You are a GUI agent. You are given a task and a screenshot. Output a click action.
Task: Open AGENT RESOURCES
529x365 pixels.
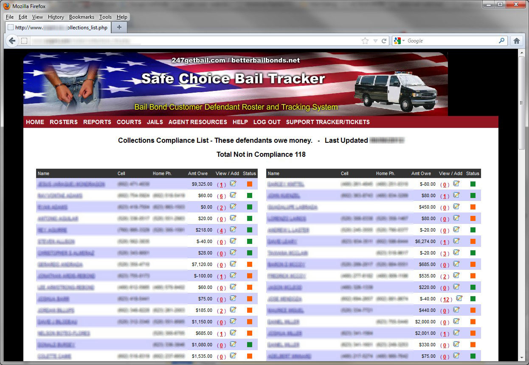198,122
